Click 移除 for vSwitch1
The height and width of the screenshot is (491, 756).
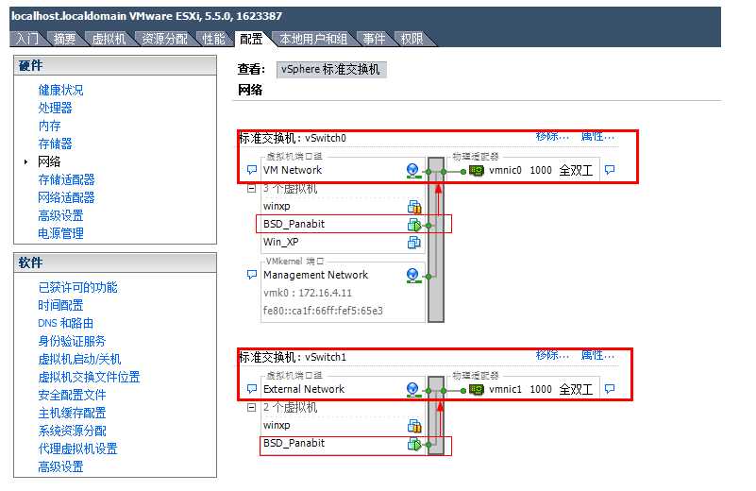click(x=552, y=355)
